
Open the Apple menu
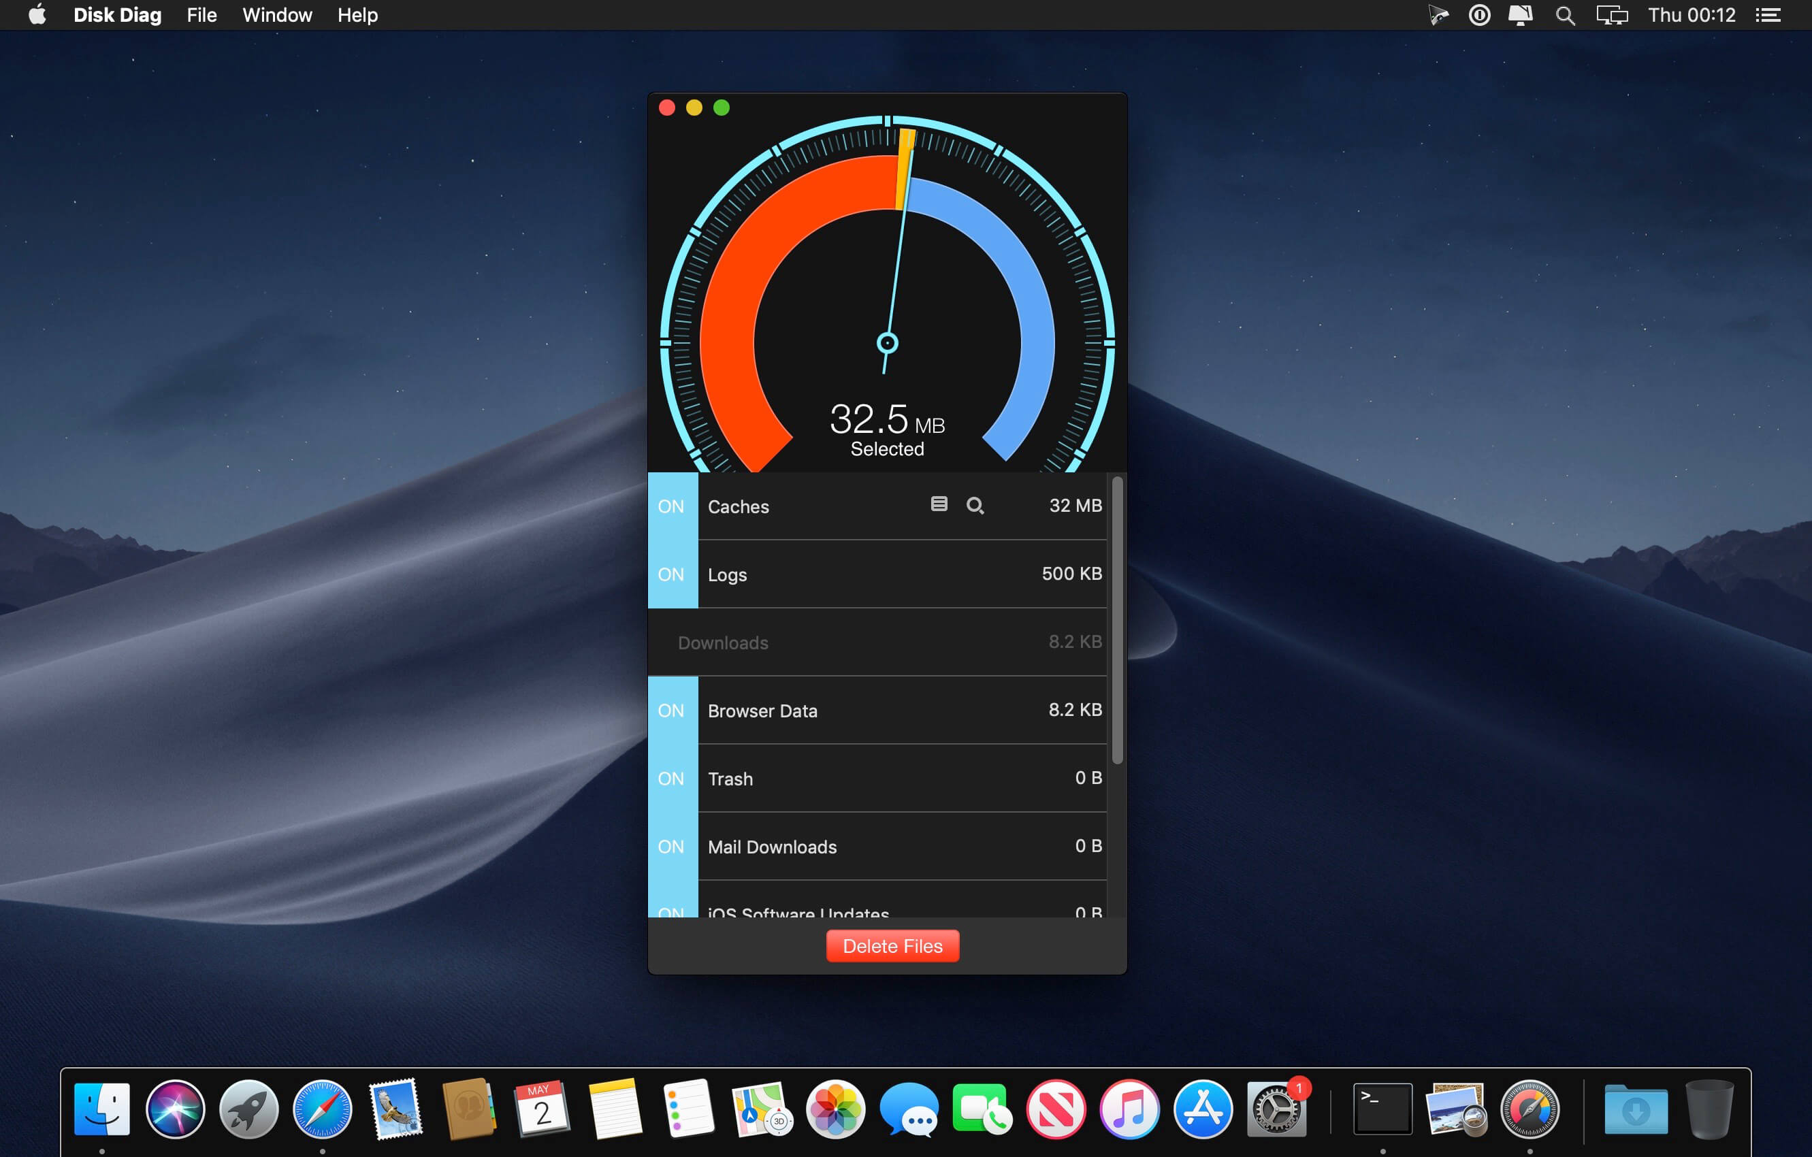(37, 14)
